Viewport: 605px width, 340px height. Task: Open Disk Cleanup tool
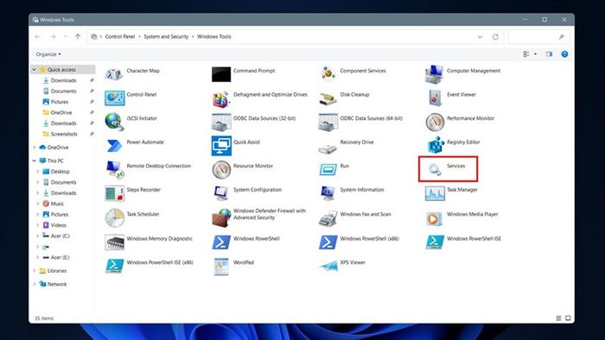(x=328, y=98)
